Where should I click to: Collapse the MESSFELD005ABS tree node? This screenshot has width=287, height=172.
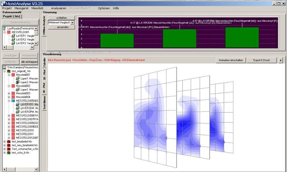coord(9,101)
